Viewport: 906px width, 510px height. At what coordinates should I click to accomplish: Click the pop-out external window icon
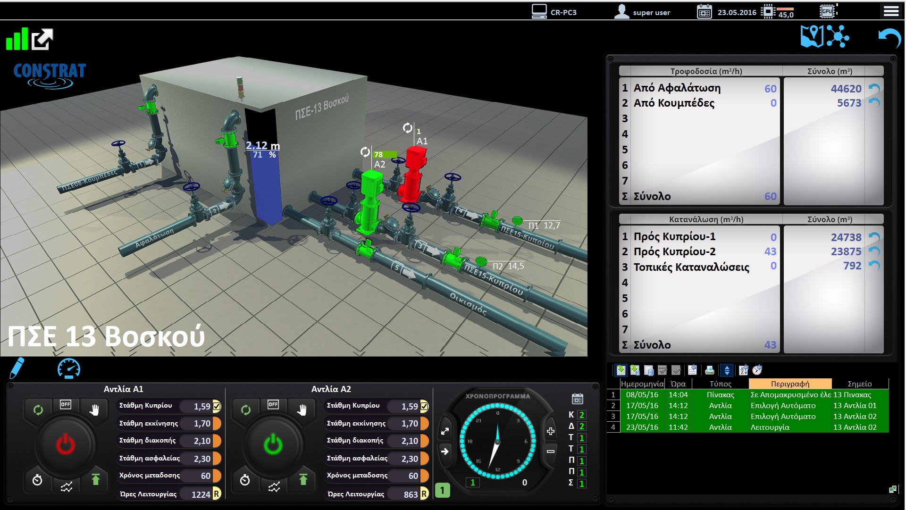pyautogui.click(x=42, y=39)
